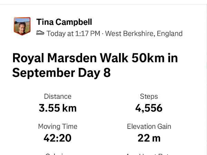Viewport: 207px width, 155px height.
Task: Select the 3.55 km distance value
Action: 58,108
